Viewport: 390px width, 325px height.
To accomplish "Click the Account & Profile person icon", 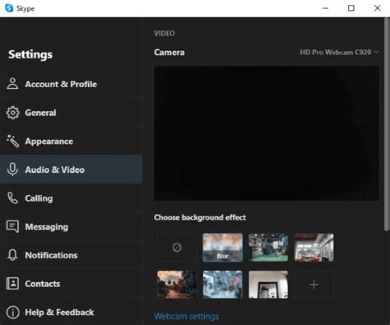I will click(x=12, y=84).
